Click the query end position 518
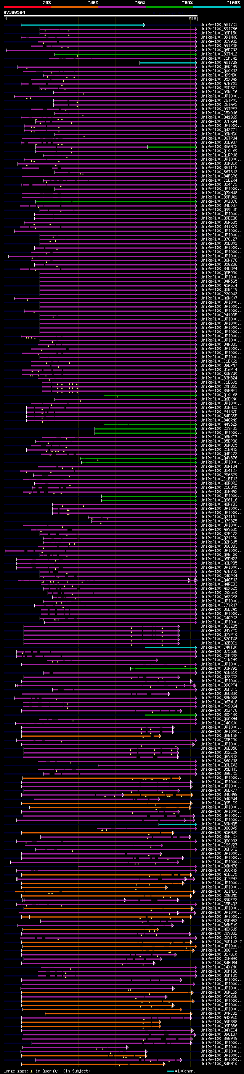244x1074 pixels. 193,19
